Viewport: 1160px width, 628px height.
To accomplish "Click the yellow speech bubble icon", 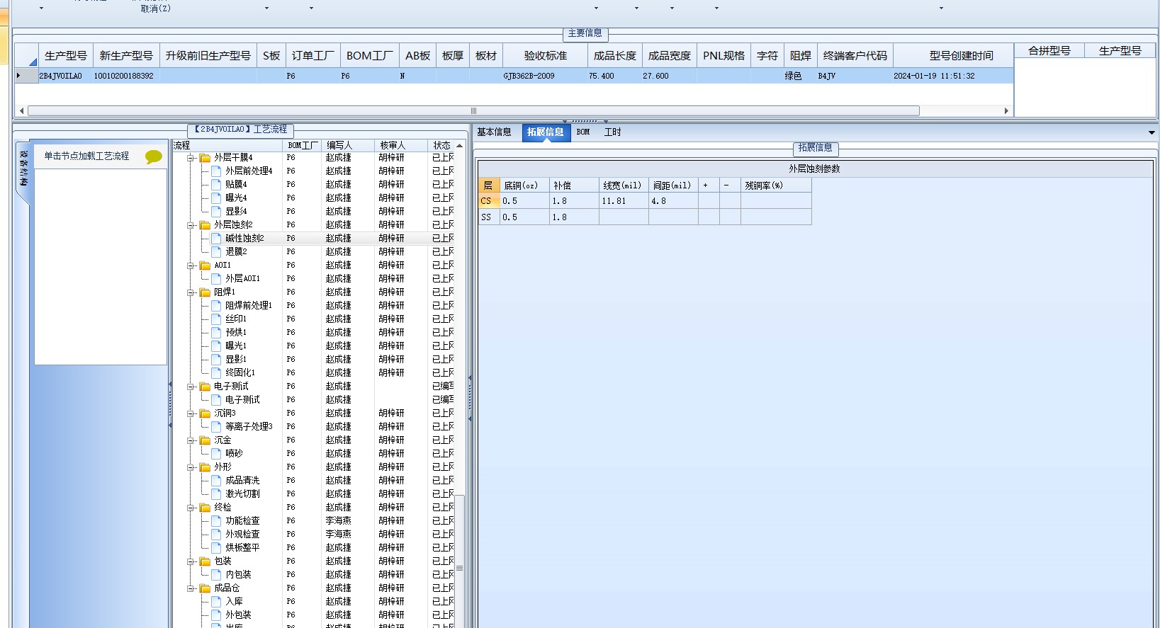I will [153, 156].
